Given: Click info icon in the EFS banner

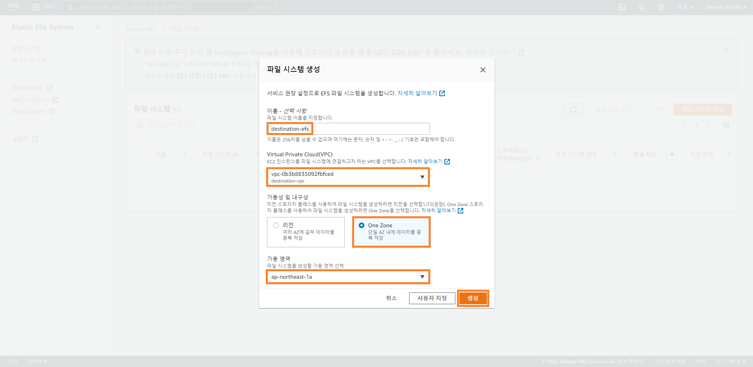Looking at the screenshot, I should tap(137, 51).
